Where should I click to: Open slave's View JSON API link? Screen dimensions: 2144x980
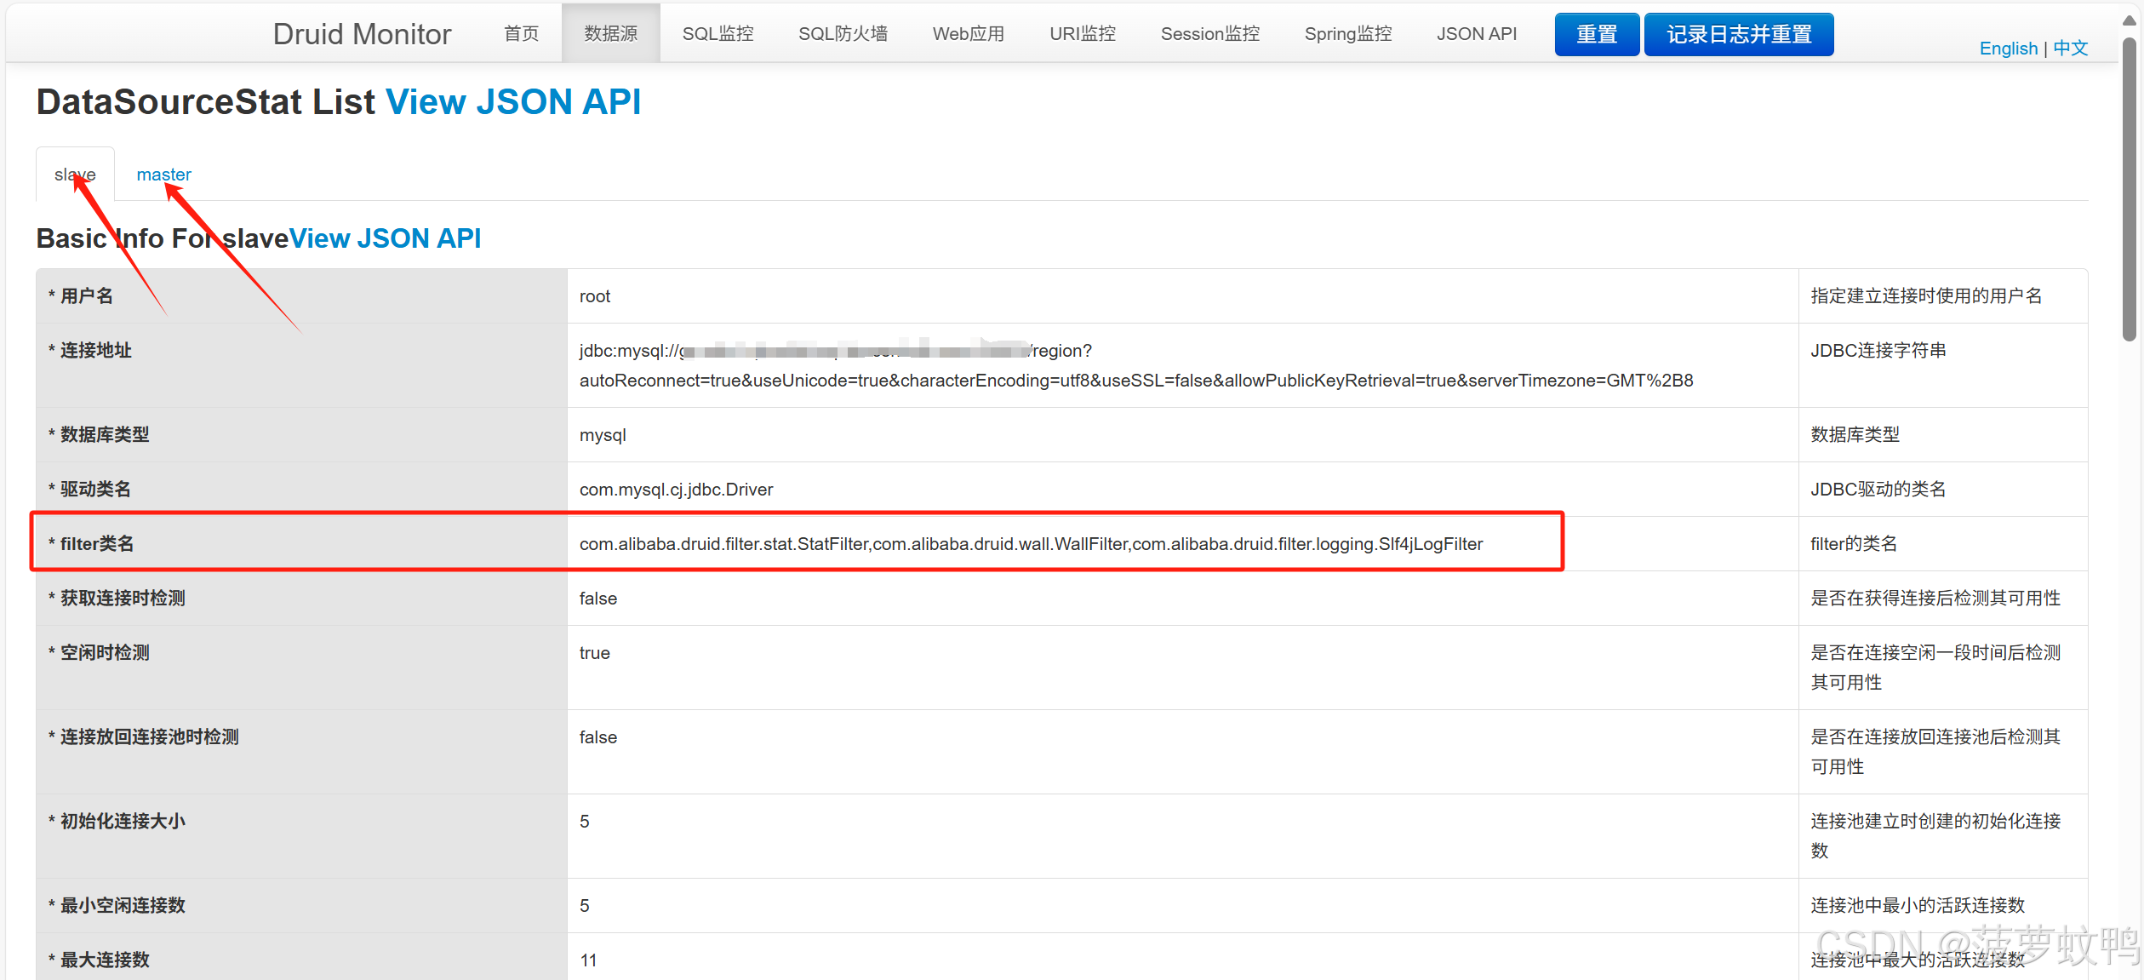(385, 238)
